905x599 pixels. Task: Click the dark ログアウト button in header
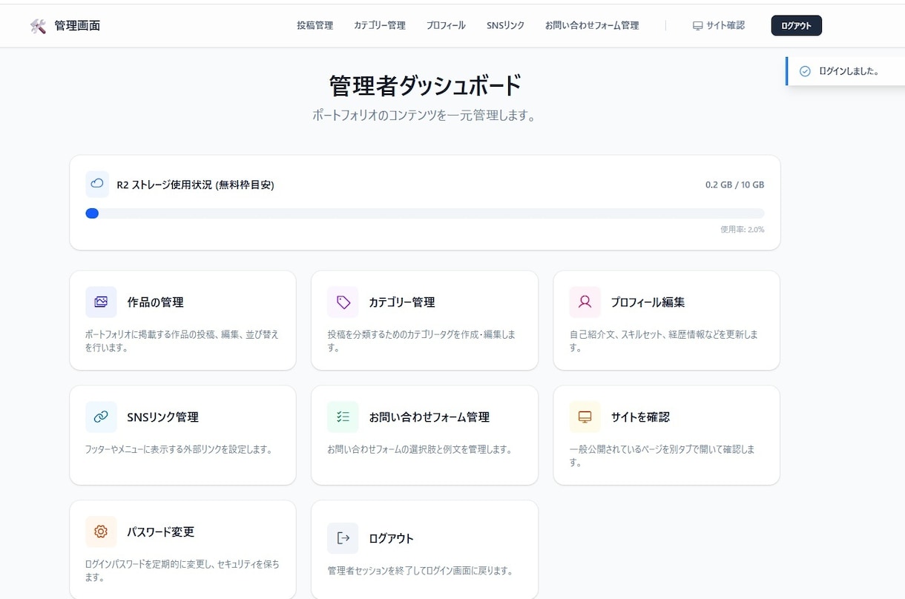click(x=796, y=26)
